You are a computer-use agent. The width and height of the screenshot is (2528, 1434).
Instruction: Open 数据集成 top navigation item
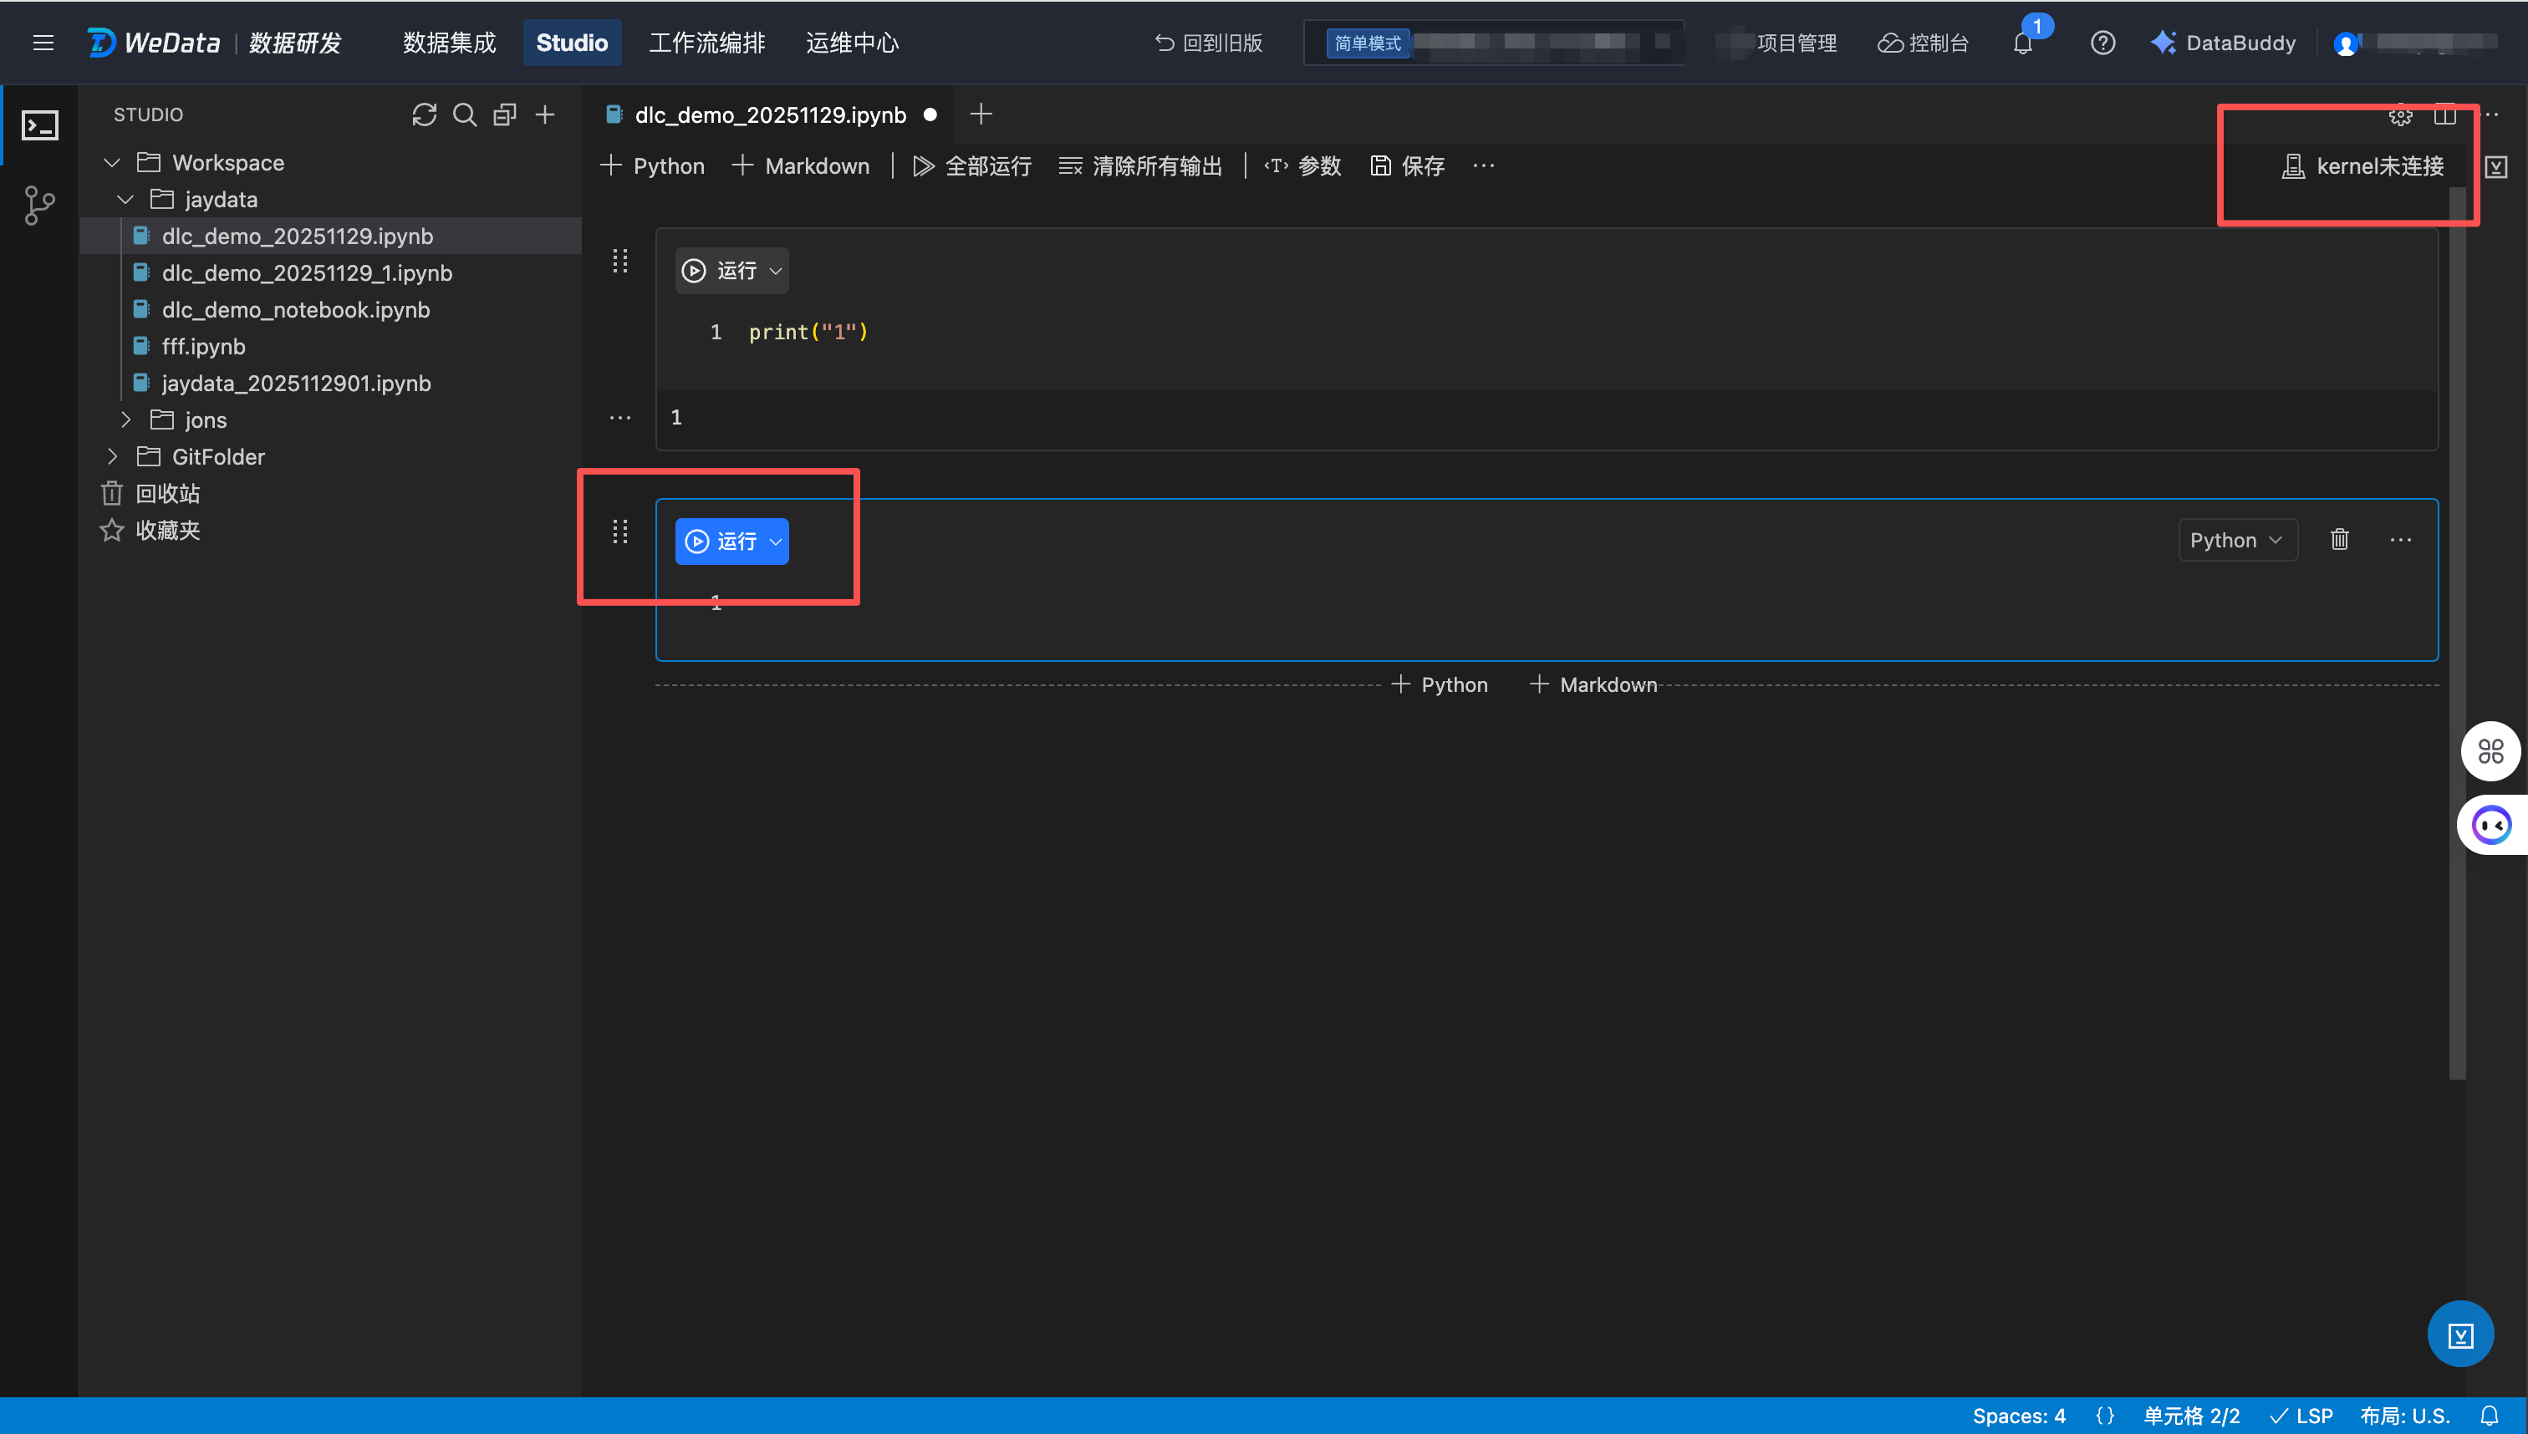point(449,43)
